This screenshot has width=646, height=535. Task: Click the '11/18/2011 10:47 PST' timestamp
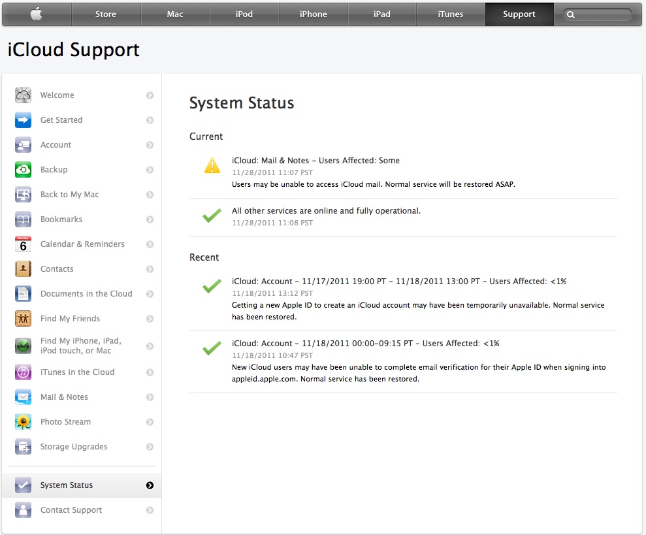pyautogui.click(x=272, y=355)
